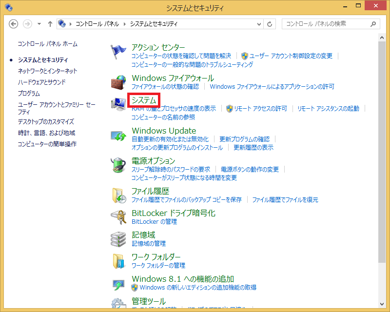Open the Storage Spaces drives icon
390x312 pixels.
tap(118, 239)
